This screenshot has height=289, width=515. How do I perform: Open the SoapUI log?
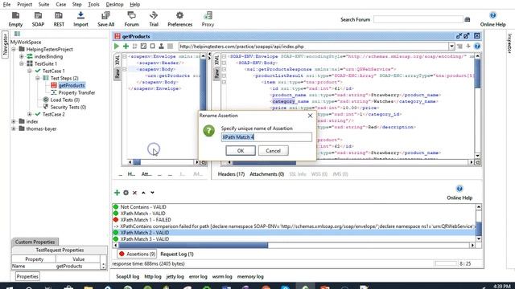(x=127, y=276)
